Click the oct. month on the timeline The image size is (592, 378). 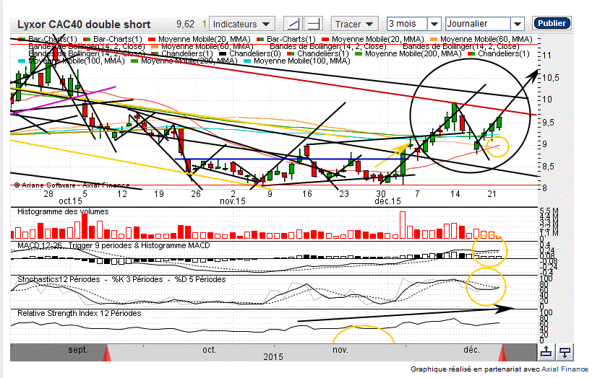209,350
